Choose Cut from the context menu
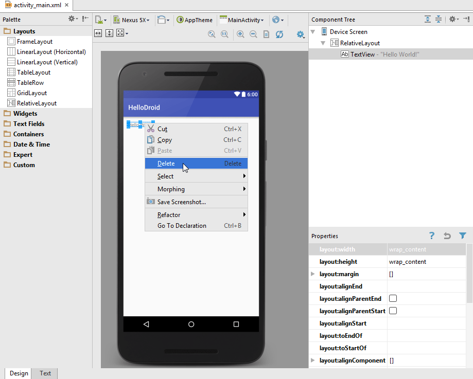Viewport: 473px width, 379px height. pyautogui.click(x=197, y=129)
